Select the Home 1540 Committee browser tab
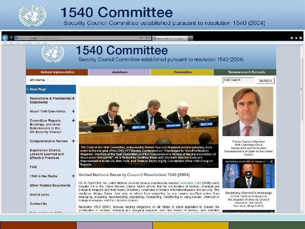 click(170, 38)
